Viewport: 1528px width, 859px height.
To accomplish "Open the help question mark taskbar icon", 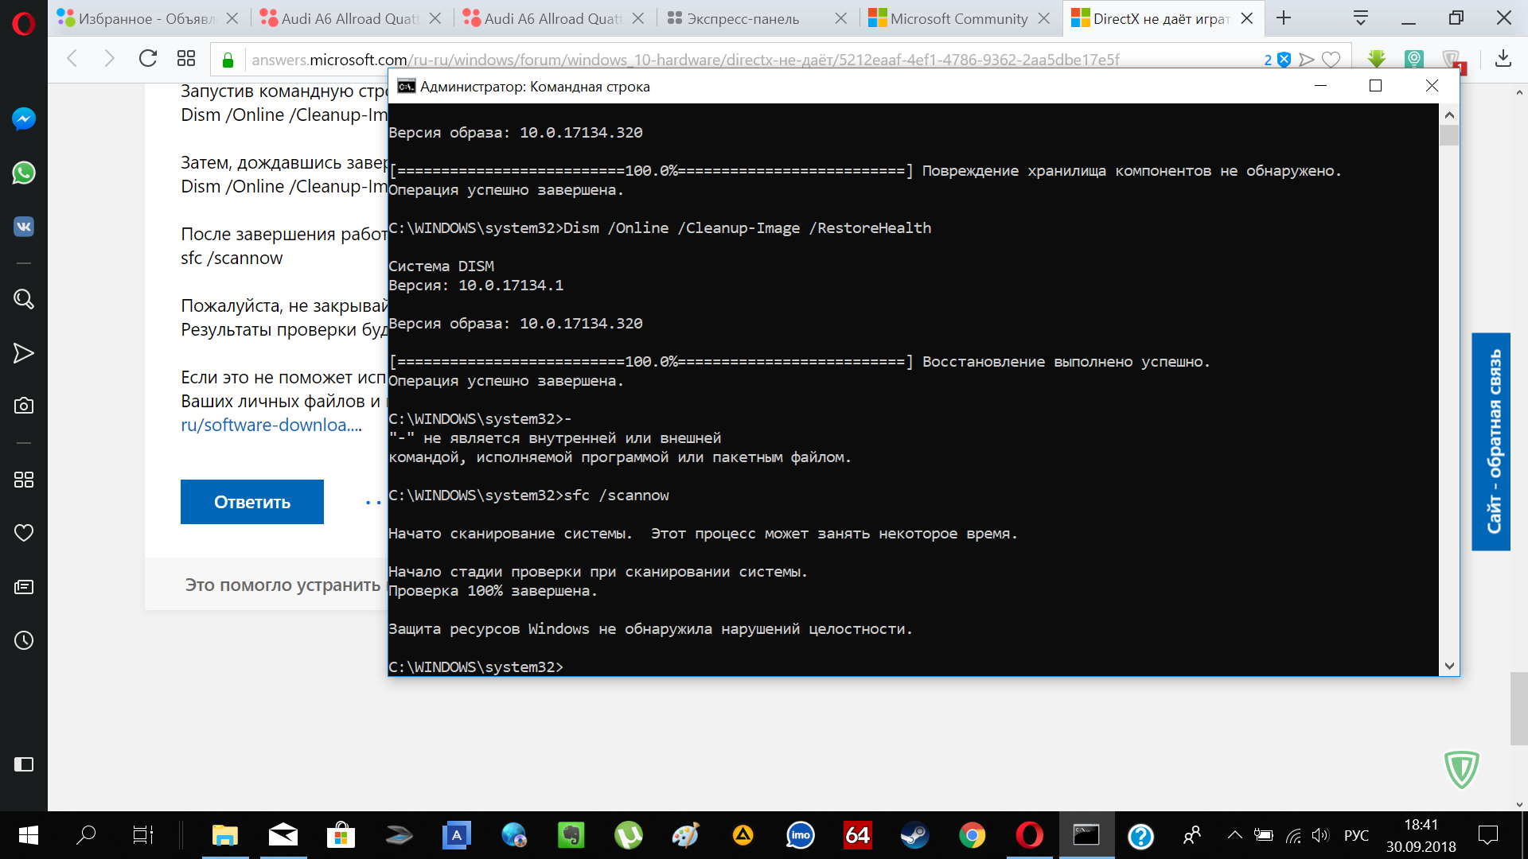I will coord(1140,835).
